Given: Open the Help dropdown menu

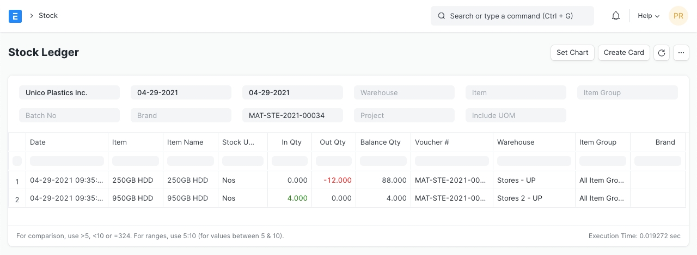Looking at the screenshot, I should tap(648, 16).
